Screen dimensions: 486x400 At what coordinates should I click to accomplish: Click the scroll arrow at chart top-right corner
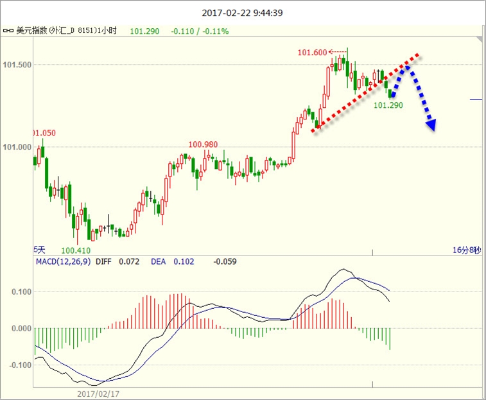click(480, 40)
